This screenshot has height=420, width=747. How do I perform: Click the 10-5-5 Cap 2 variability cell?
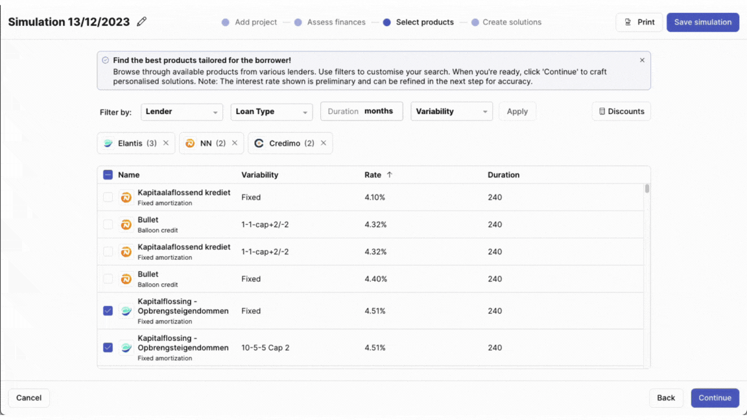(x=265, y=347)
